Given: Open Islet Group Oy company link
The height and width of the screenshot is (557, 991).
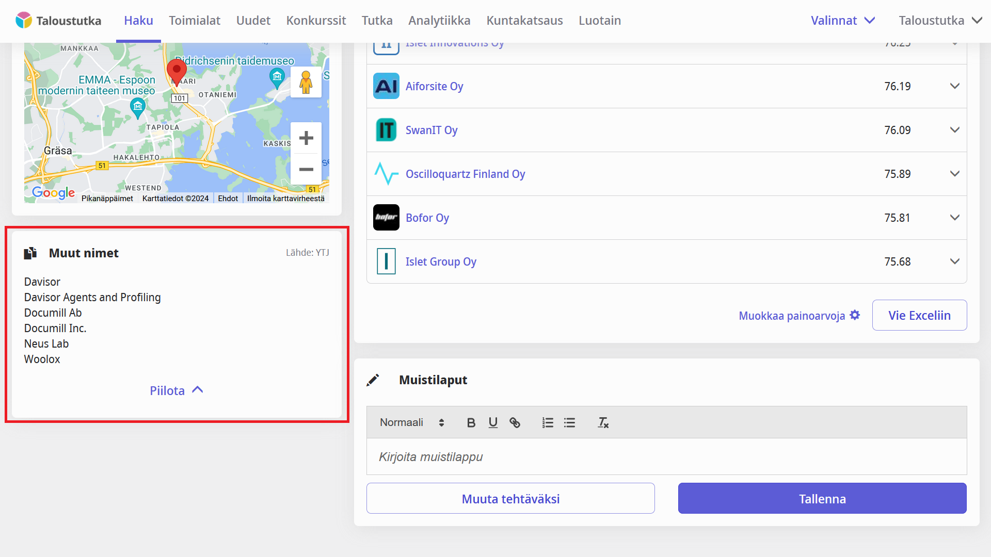Looking at the screenshot, I should [441, 261].
